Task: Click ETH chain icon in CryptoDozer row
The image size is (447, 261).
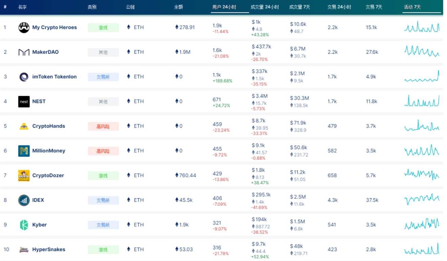Action: 129,175
